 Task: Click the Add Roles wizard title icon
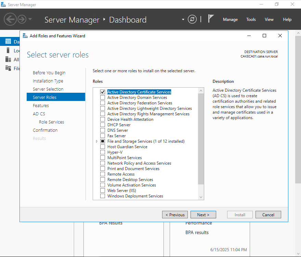coord(25,36)
